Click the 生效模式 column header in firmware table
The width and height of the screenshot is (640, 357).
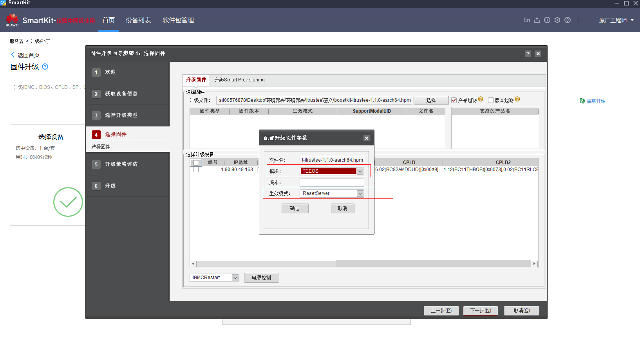point(303,111)
